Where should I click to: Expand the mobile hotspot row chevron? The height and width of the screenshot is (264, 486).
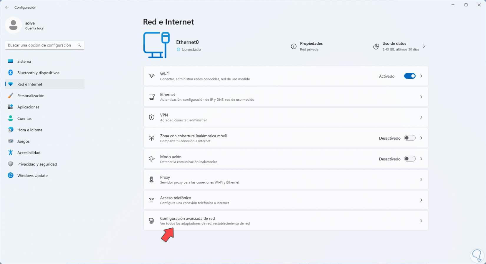tap(421, 138)
